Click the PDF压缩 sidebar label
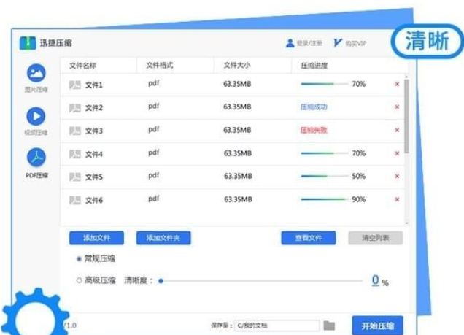 pos(36,175)
